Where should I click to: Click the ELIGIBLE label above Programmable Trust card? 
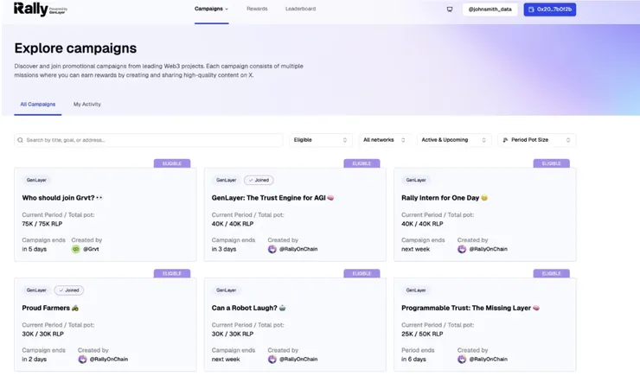point(552,274)
